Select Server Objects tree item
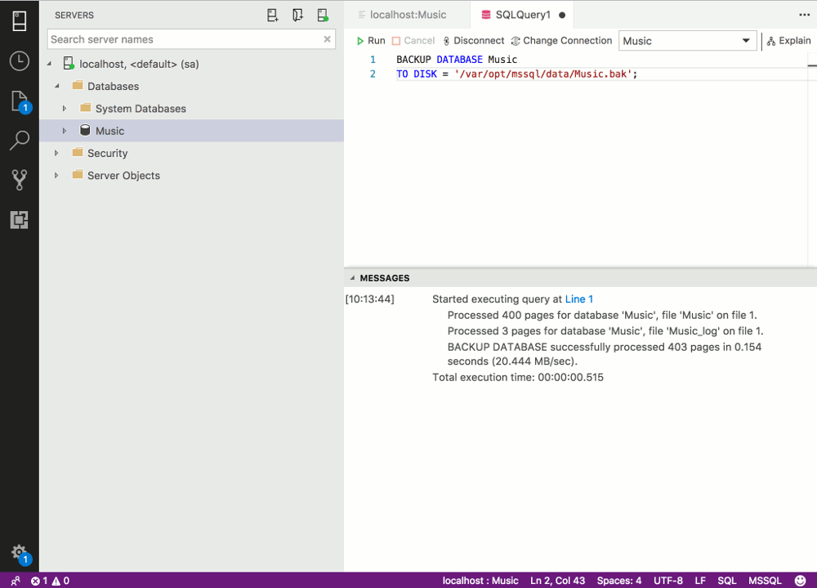This screenshot has height=588, width=817. pyautogui.click(x=123, y=176)
